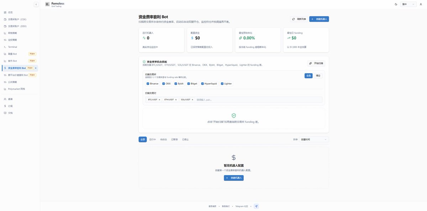Open 定投策略 in the sidebar

tap(20, 40)
